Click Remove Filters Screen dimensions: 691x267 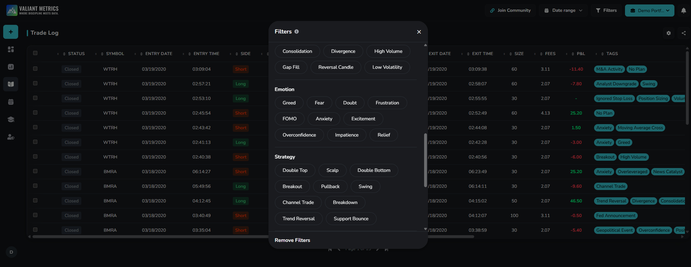[x=292, y=240]
